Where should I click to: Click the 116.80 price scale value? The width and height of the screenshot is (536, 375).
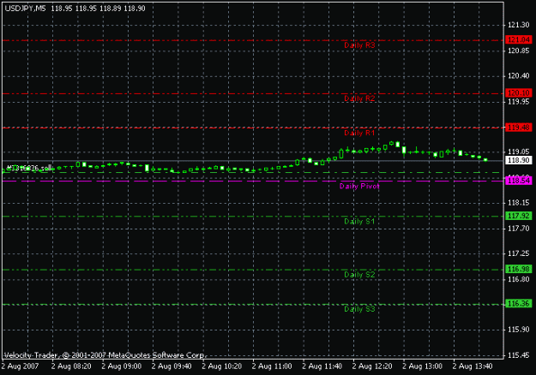pos(519,279)
